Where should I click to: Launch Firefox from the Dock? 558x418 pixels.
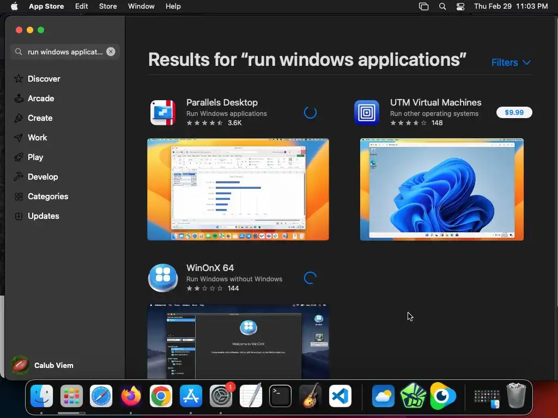[131, 396]
